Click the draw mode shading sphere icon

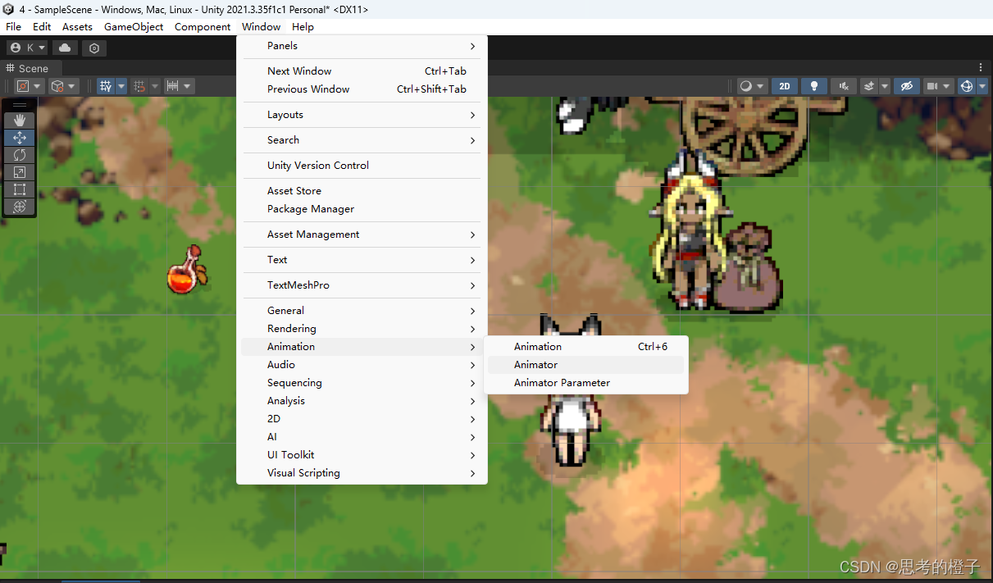tap(745, 86)
